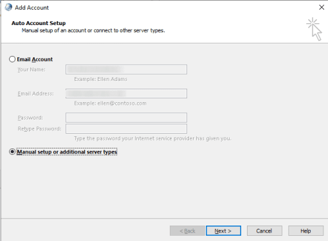Viewport: 328px width, 241px height.
Task: Click the Your Name text field
Action: click(126, 69)
